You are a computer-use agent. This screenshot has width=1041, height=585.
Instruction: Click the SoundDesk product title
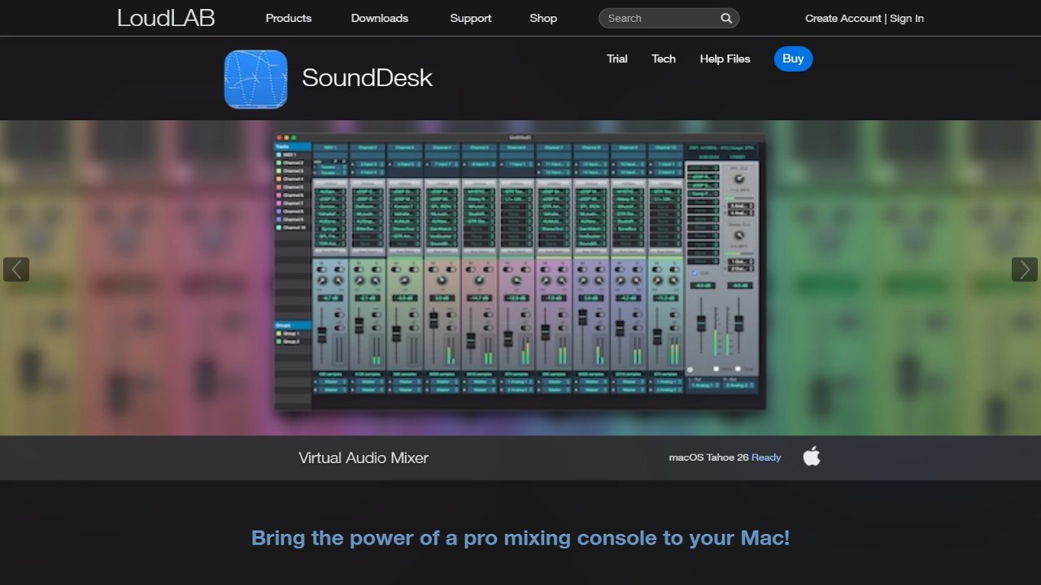point(367,77)
